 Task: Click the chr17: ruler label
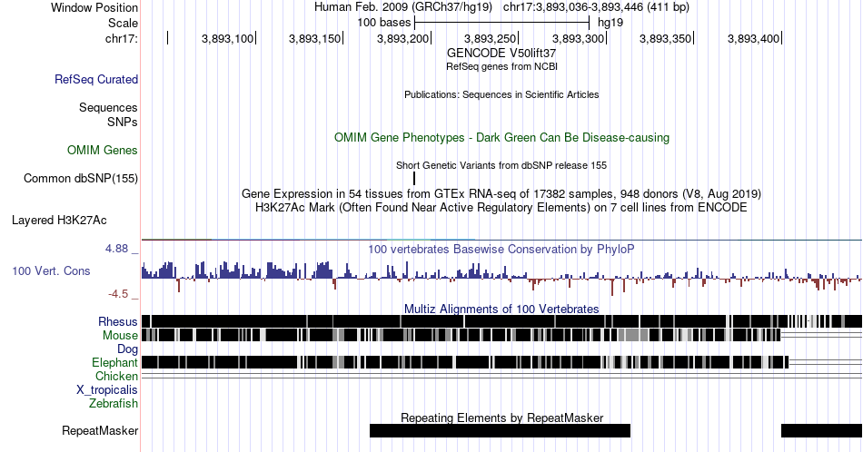[x=122, y=38]
